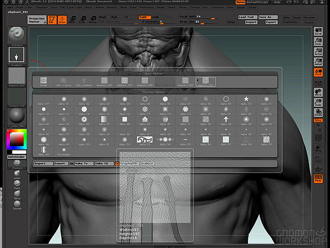Select the elephant_027 user alpha thumbnail

125,81
